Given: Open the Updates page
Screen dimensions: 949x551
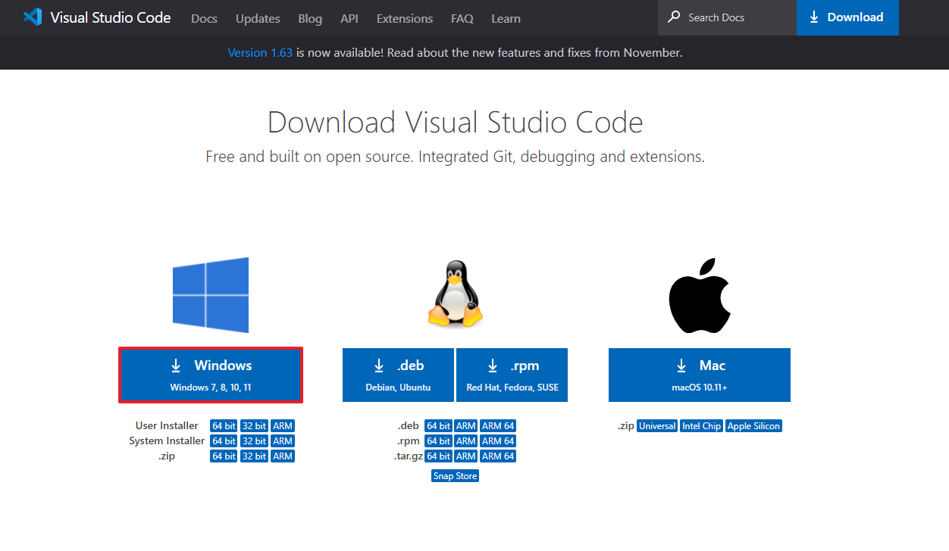Looking at the screenshot, I should click(x=258, y=18).
